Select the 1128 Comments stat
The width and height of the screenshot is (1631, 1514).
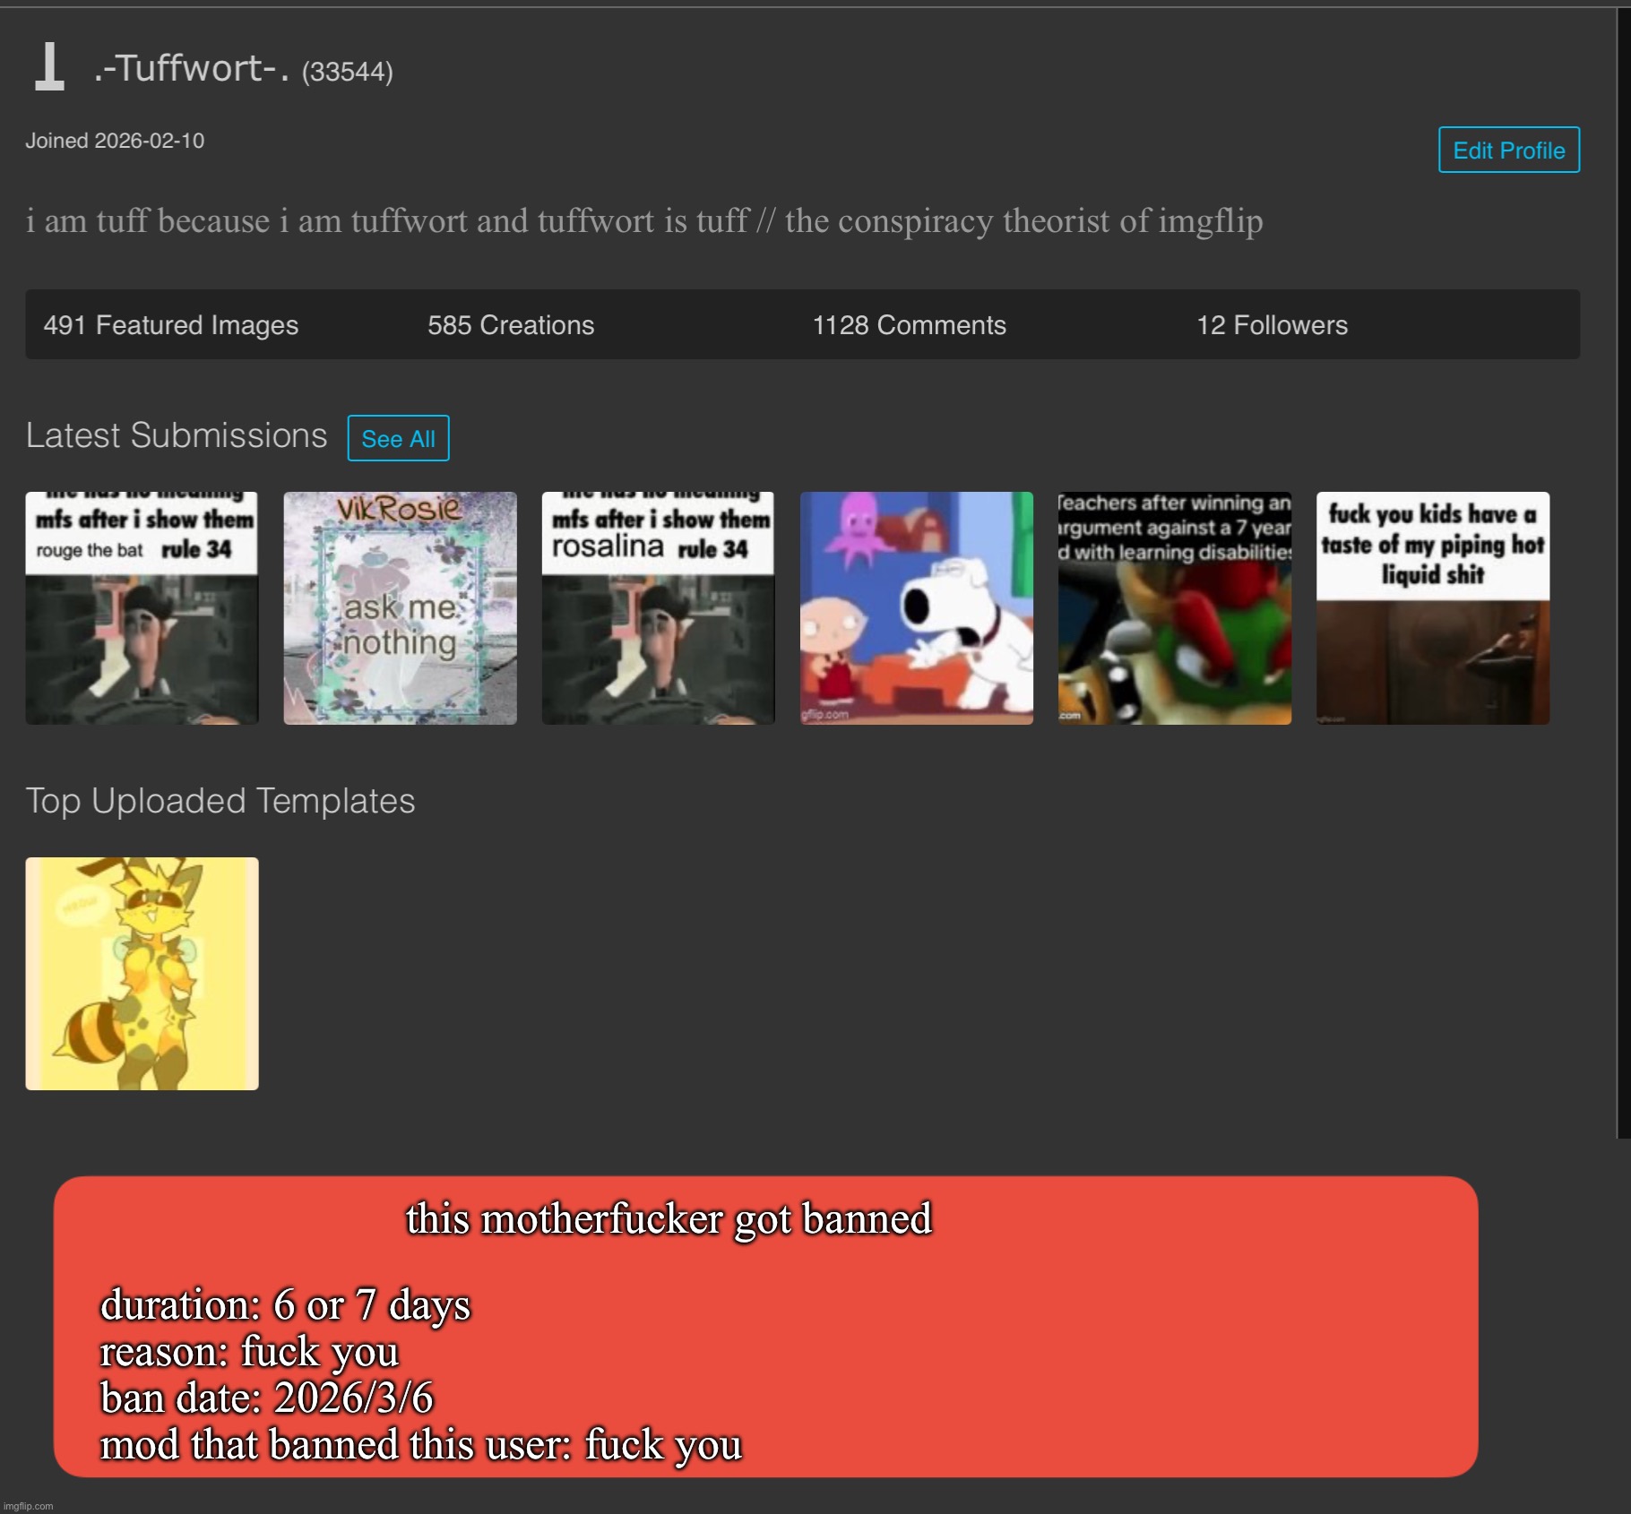(909, 325)
